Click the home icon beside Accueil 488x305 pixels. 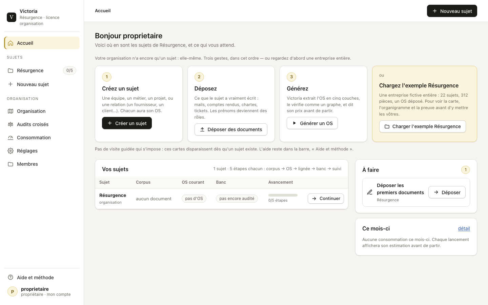(x=11, y=43)
